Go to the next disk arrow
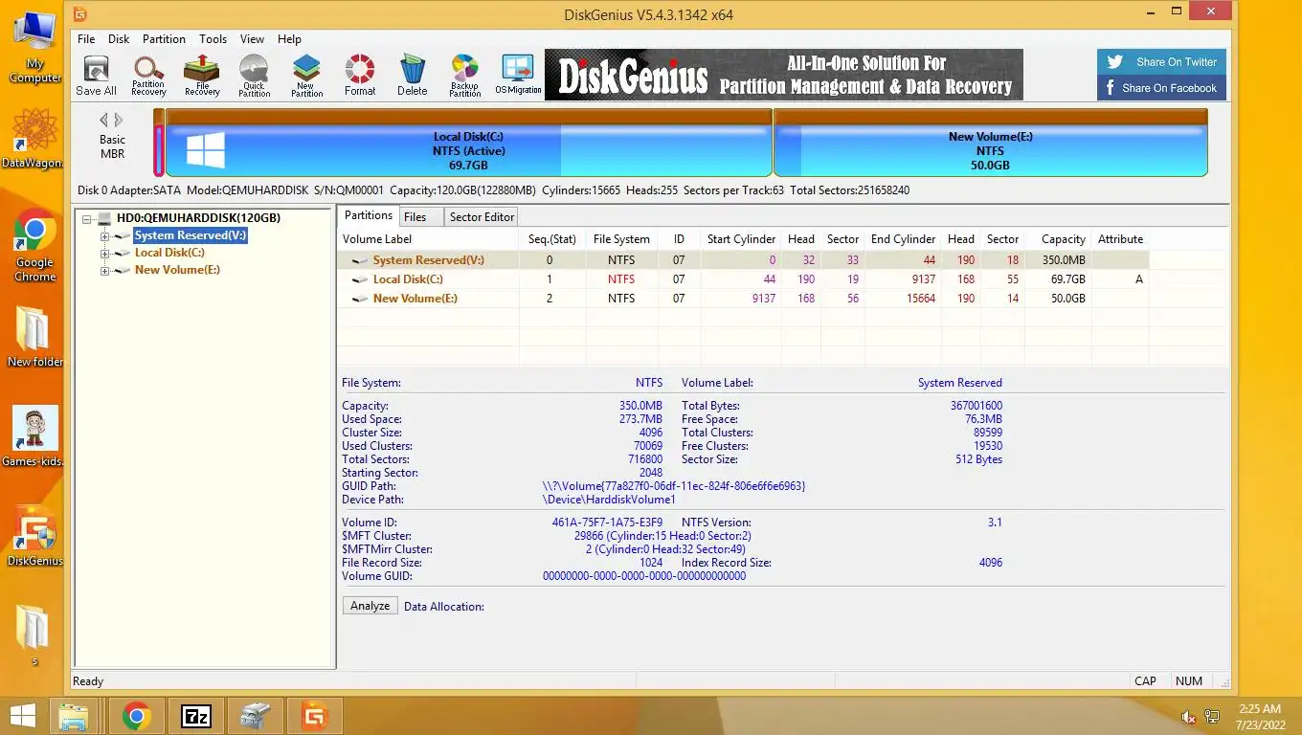 tap(119, 120)
